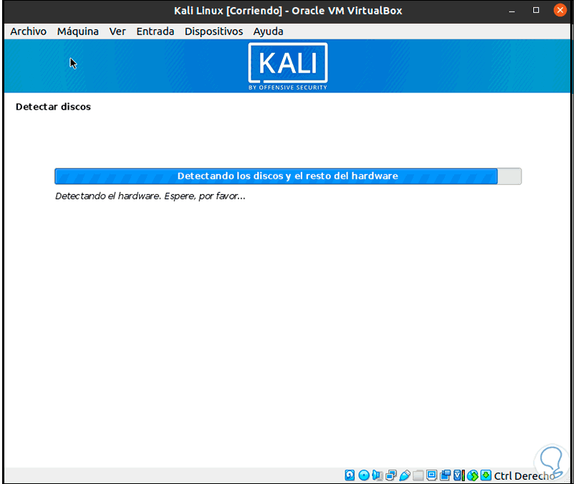Screen dimensions: 576x484
Task: Click the shared folders status icon
Action: [418, 475]
